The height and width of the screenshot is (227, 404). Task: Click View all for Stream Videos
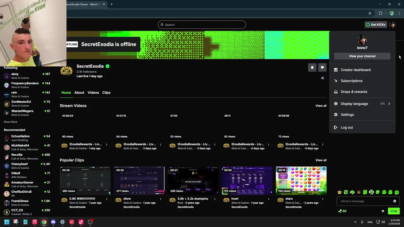tap(321, 106)
